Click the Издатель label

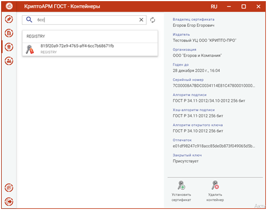click(x=181, y=34)
